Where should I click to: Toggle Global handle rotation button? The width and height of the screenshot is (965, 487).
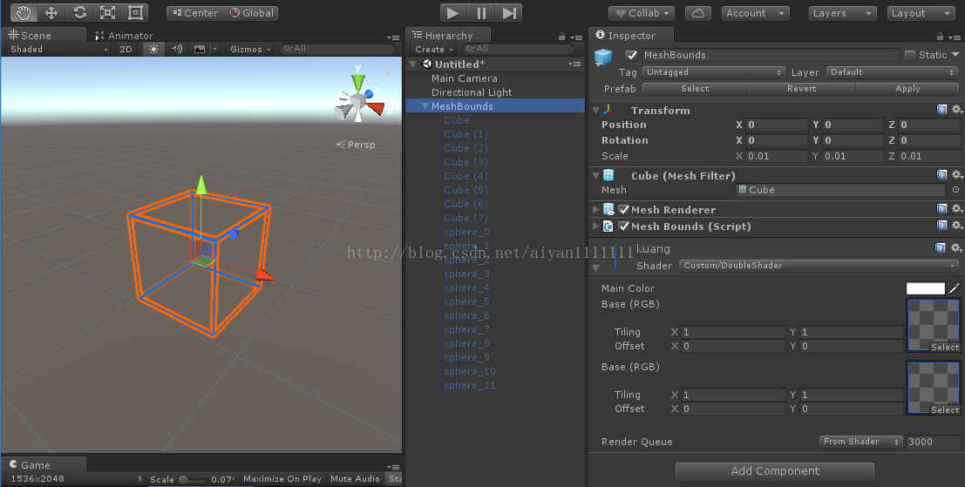(252, 13)
